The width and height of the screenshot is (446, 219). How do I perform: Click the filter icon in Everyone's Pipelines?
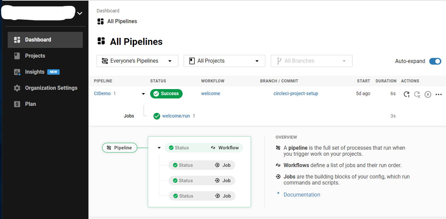pyautogui.click(x=105, y=61)
